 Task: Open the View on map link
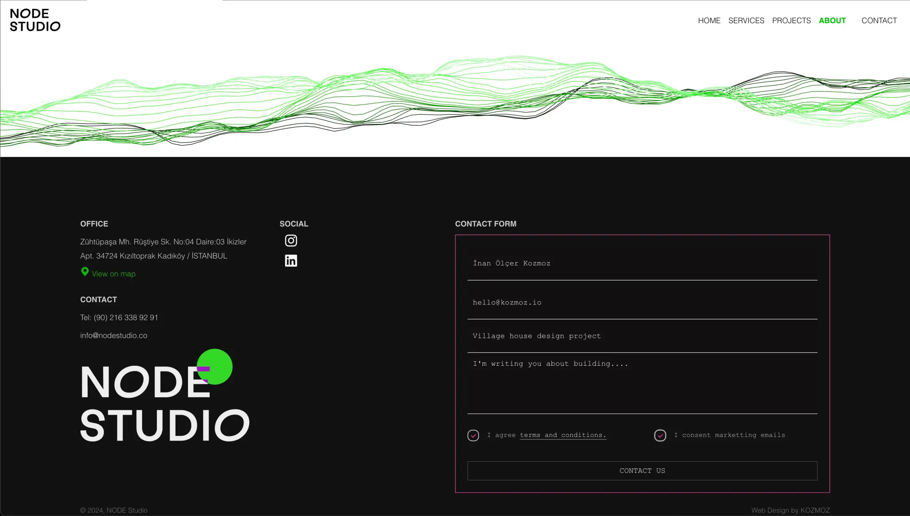coord(113,274)
